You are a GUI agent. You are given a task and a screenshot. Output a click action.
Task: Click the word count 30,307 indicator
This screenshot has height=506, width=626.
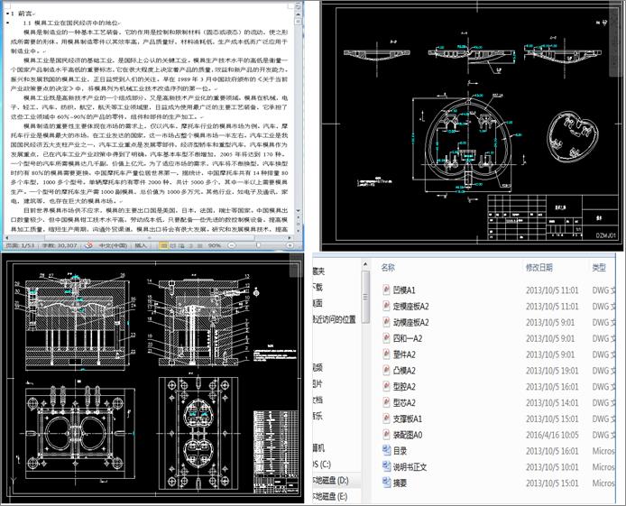(x=60, y=245)
